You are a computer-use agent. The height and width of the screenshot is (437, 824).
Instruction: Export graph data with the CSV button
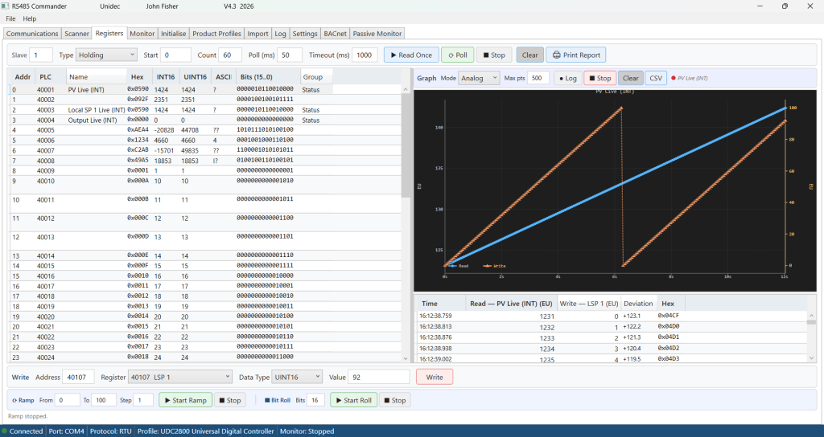pos(656,78)
